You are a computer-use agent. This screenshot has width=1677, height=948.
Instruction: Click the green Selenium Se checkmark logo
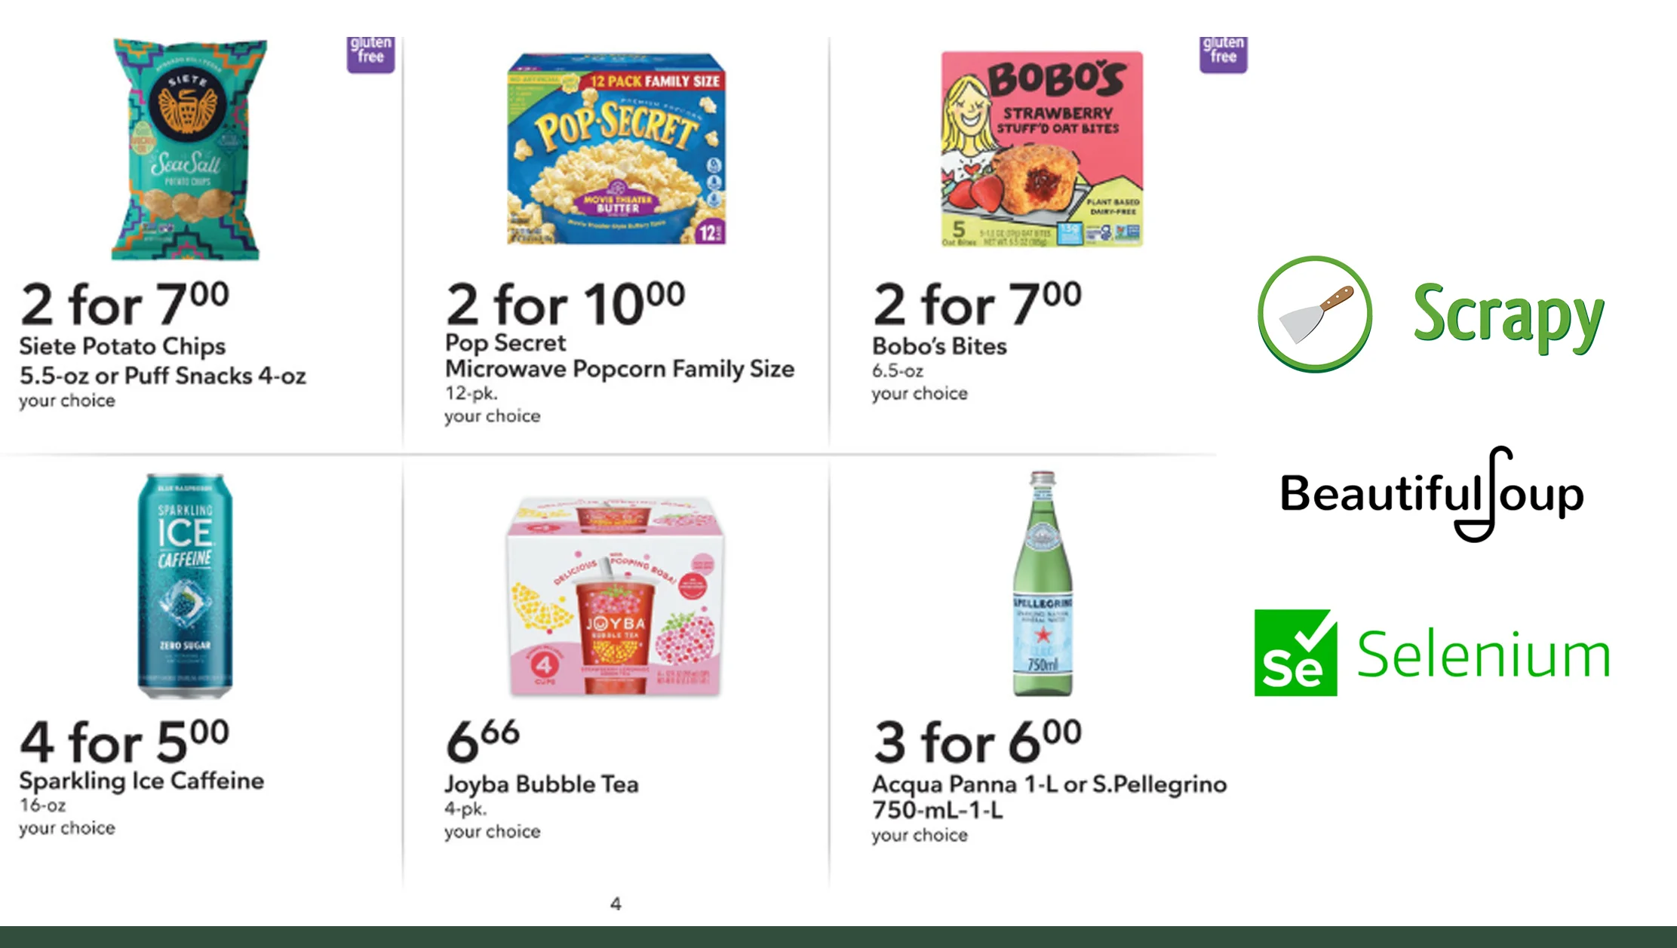point(1295,652)
